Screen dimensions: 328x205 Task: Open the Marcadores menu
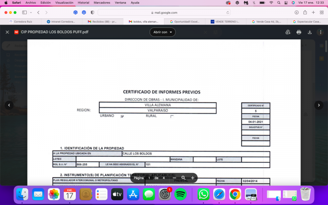coord(102,3)
